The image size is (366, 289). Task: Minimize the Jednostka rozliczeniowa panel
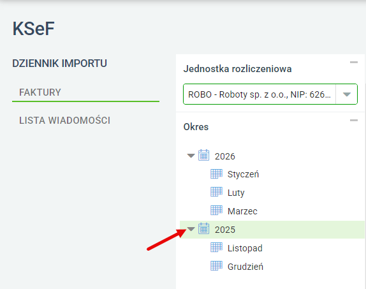point(354,62)
